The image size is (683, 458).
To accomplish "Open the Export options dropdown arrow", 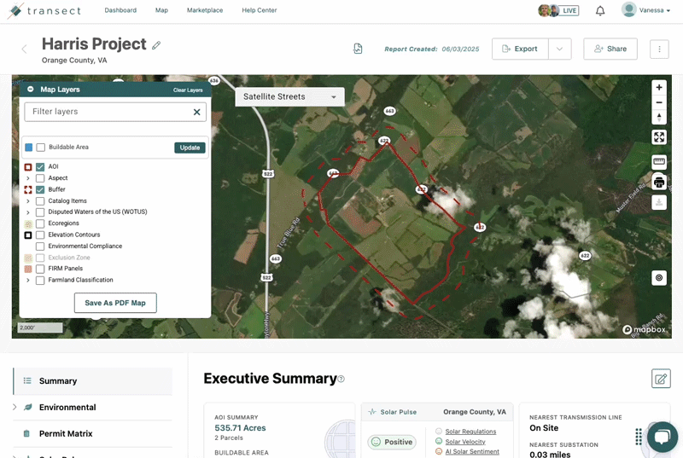I will 559,49.
